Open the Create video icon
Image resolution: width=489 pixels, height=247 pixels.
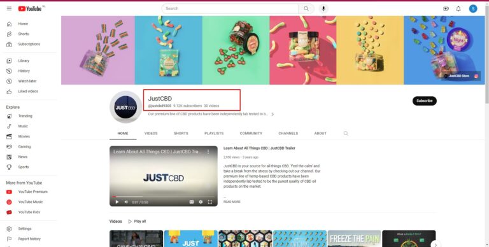[446, 9]
